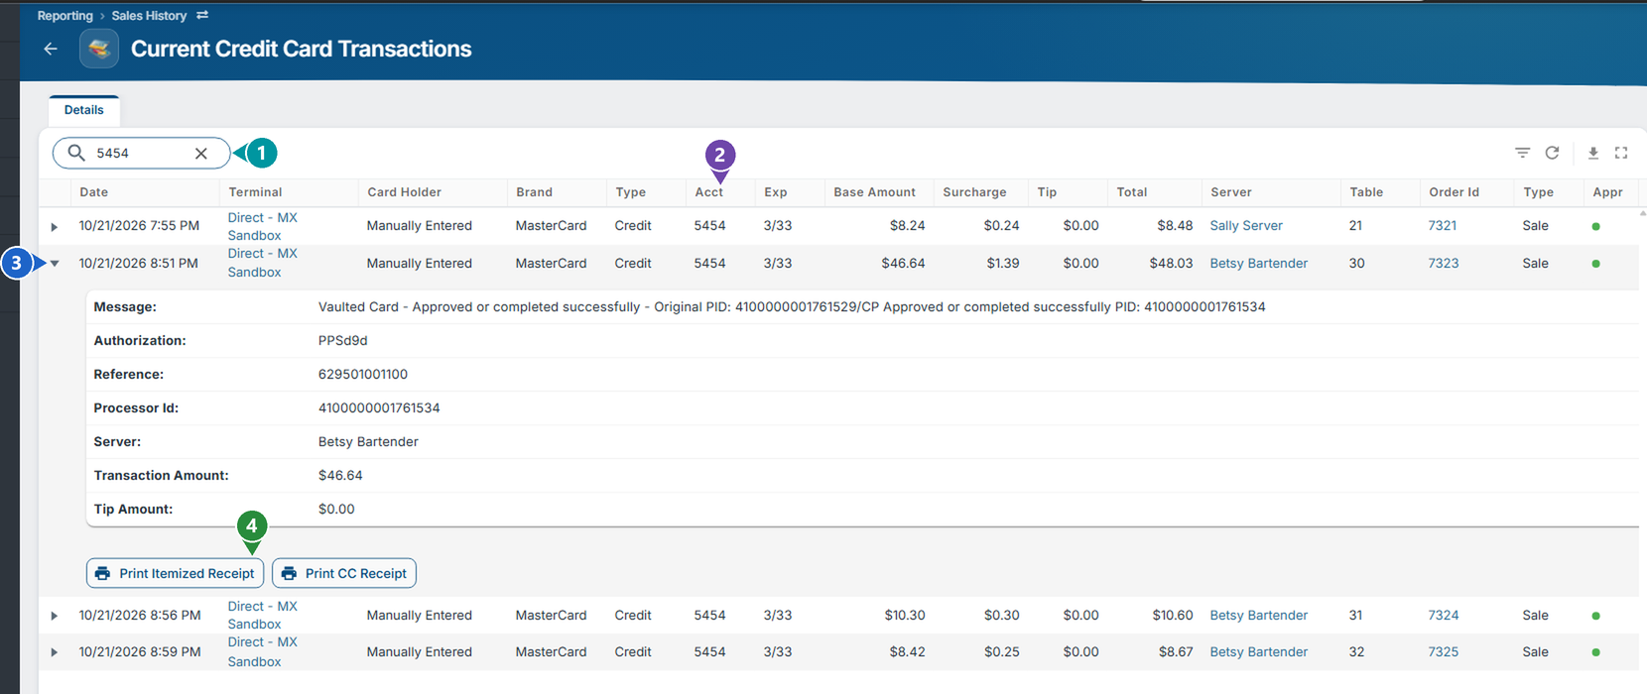This screenshot has height=694, width=1647.
Task: Sort by the Table column header
Action: [1366, 192]
